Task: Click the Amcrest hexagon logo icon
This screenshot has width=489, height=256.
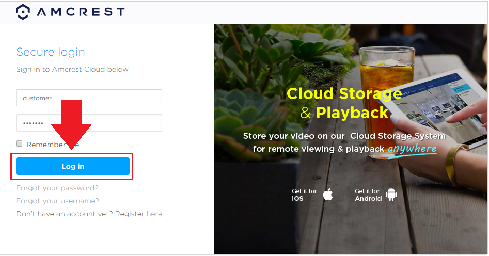Action: tap(23, 12)
